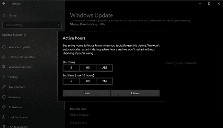This screenshot has height=128, width=223.
Task: Click the back arrow in Settings
Action: click(x=4, y=3)
